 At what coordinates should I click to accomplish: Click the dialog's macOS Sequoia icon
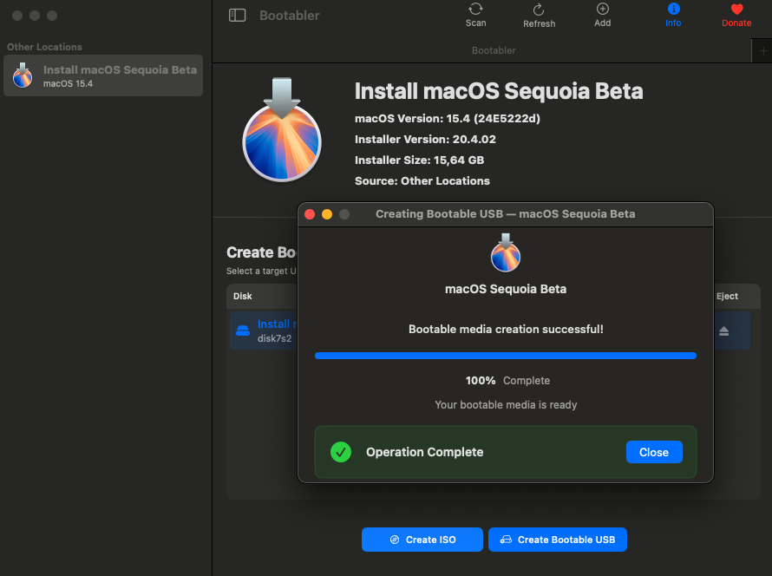coord(506,253)
